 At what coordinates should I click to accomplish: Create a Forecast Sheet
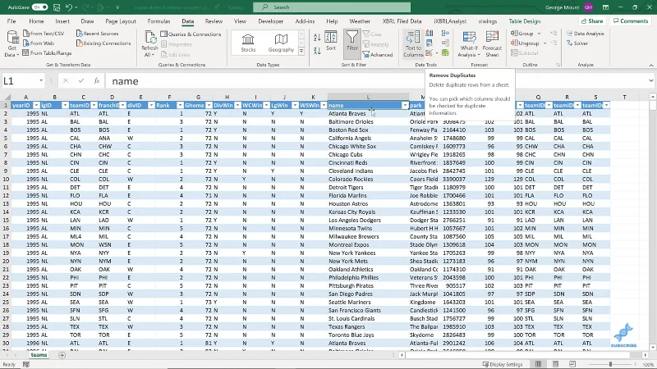(x=492, y=43)
